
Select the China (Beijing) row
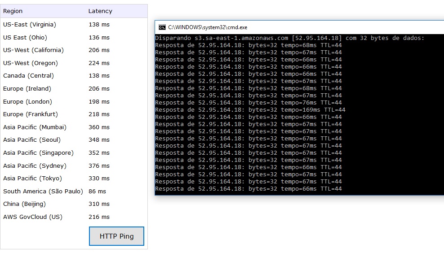coord(24,204)
